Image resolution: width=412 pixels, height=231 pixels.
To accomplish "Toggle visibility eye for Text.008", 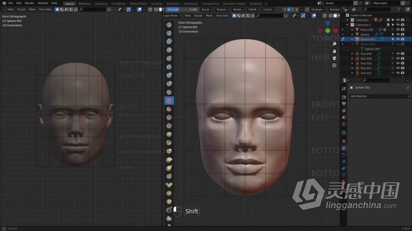I will pos(398,53).
